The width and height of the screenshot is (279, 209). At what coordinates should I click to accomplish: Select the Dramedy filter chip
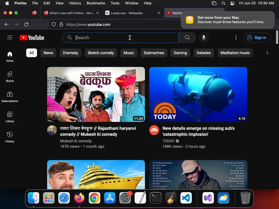(x=71, y=53)
